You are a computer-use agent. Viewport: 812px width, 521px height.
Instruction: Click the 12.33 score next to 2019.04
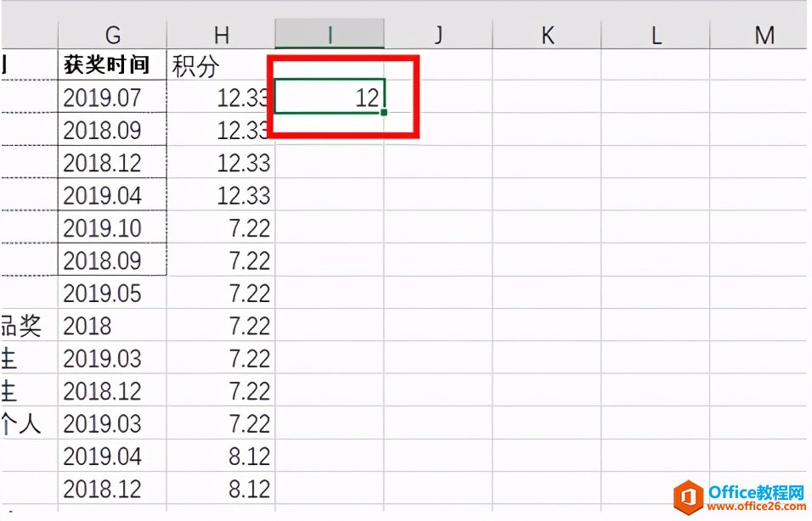click(221, 194)
